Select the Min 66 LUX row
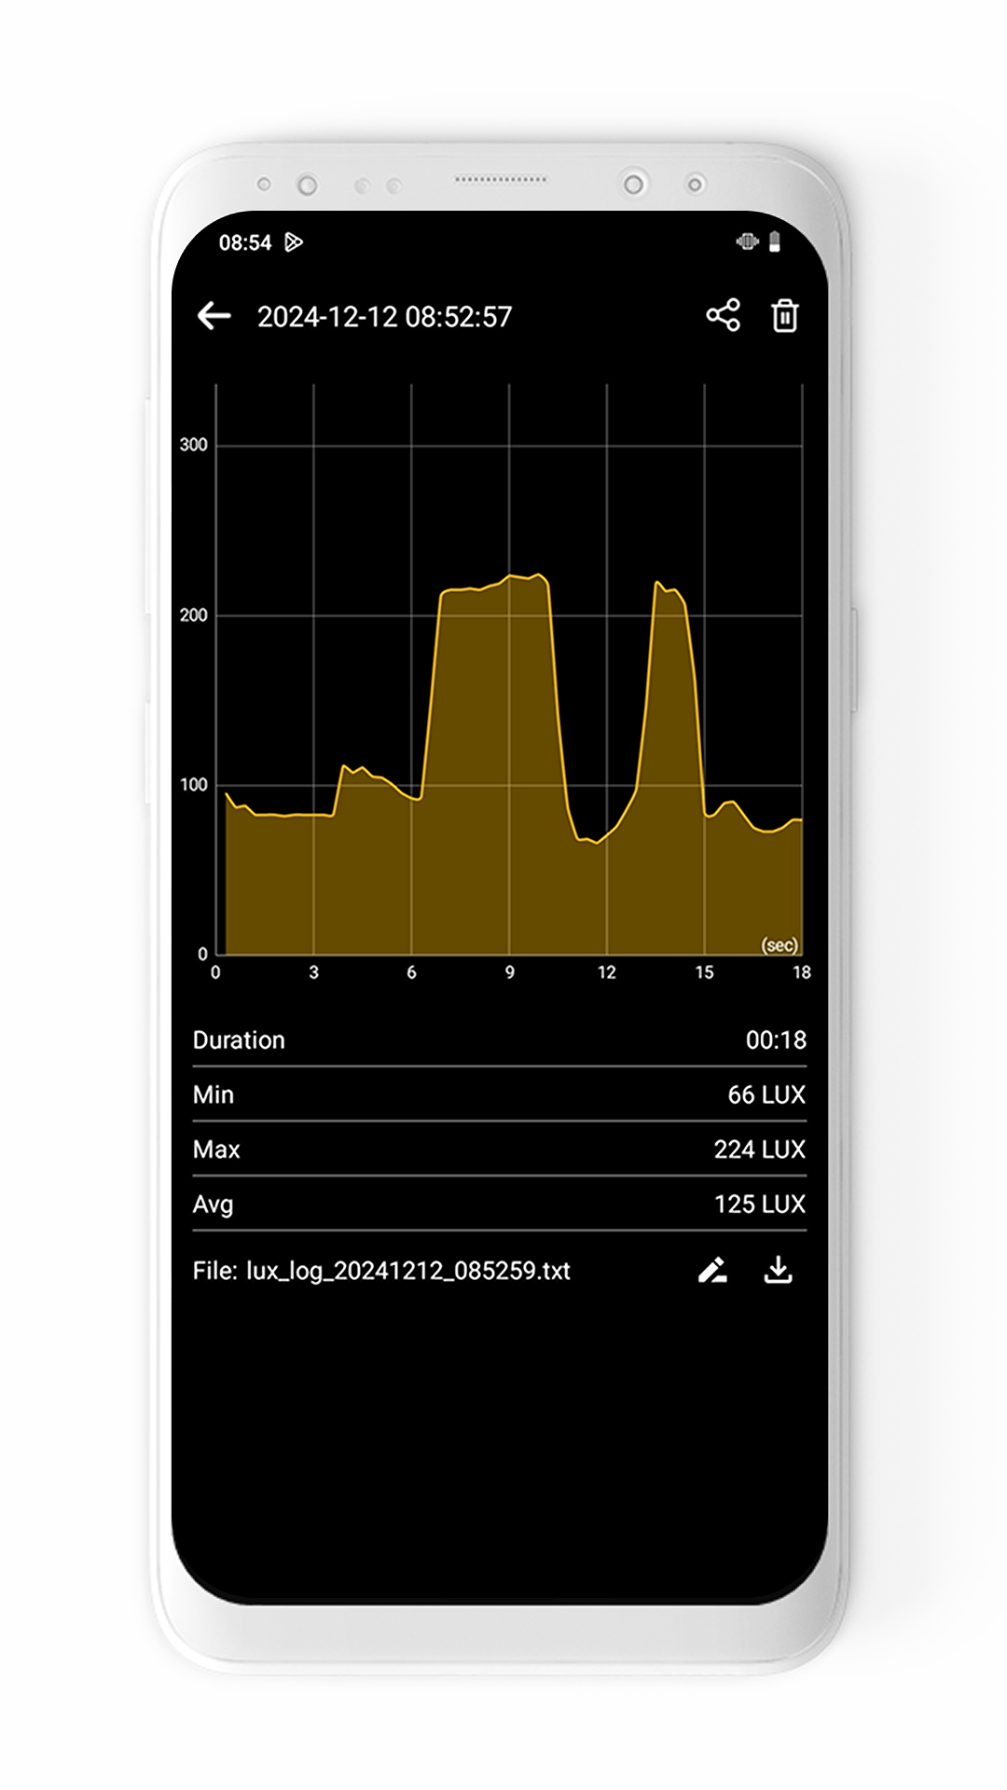The image size is (1007, 1790). coord(499,1095)
